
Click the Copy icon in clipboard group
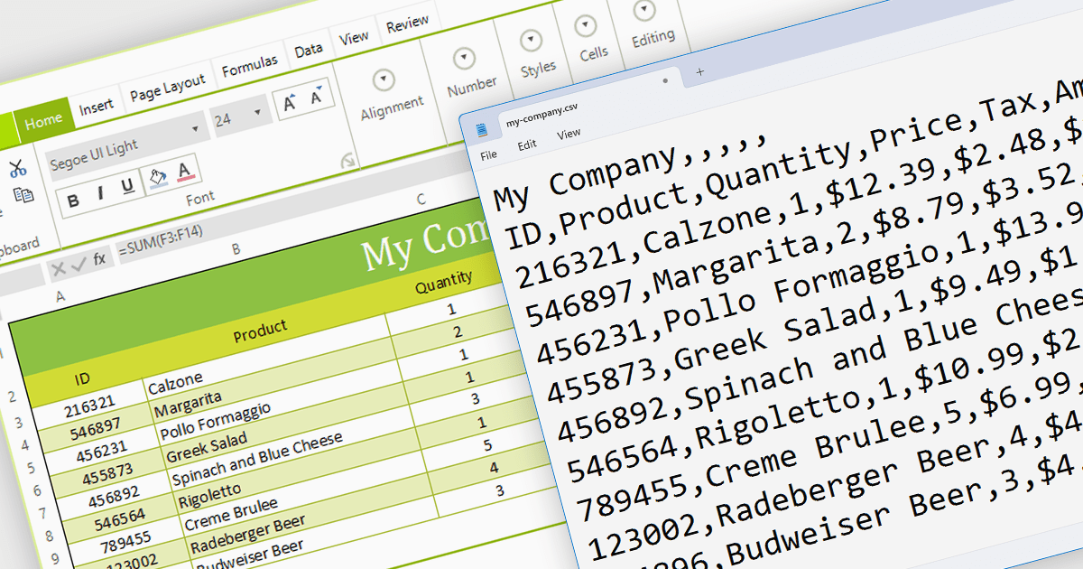23,194
